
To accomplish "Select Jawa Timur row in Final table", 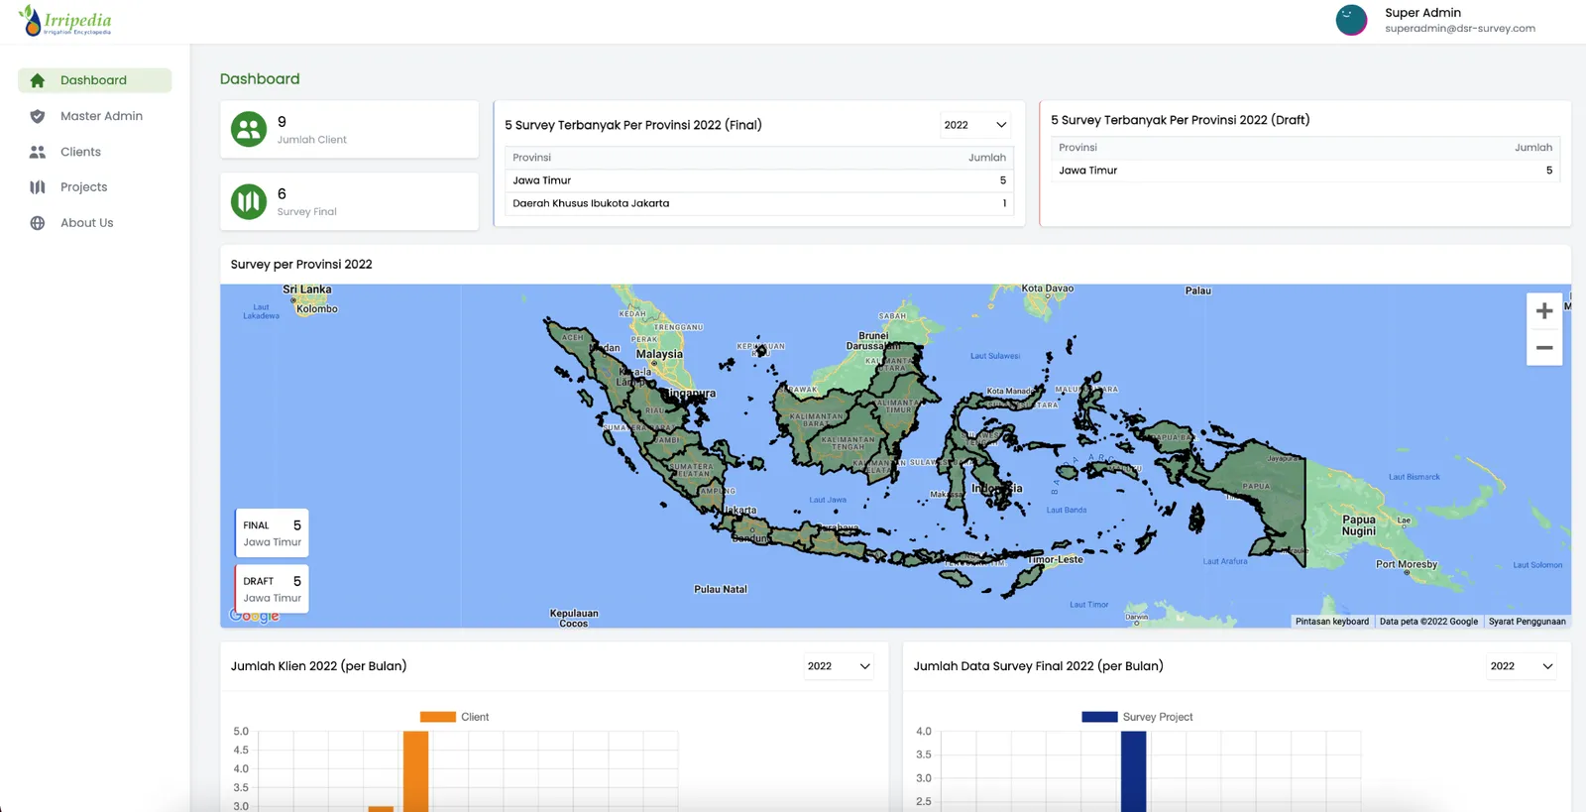I will point(759,180).
